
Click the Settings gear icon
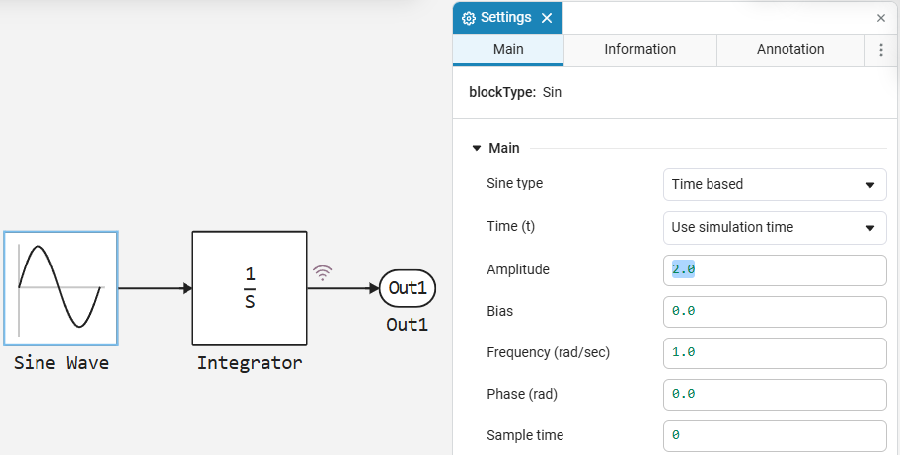click(469, 18)
